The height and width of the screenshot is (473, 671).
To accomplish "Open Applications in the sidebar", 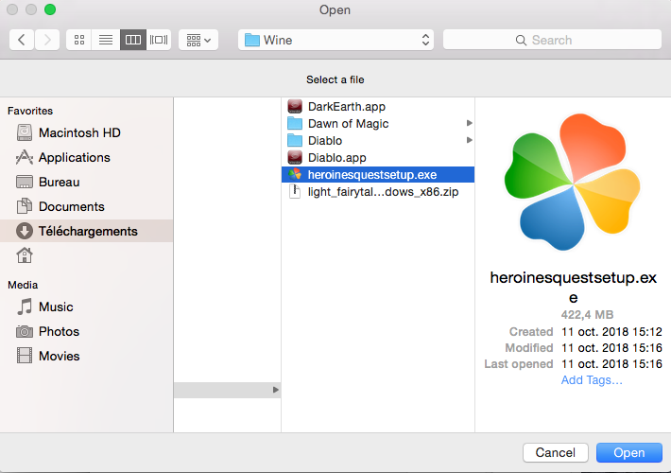I will 86,157.
